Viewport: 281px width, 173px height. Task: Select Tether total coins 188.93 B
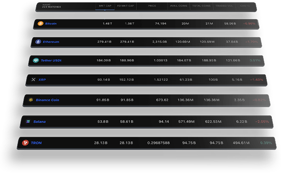209,60
